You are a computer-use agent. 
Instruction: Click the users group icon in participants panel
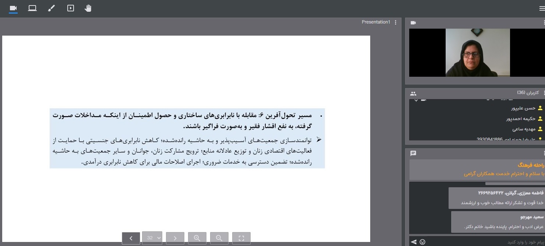tap(413, 94)
